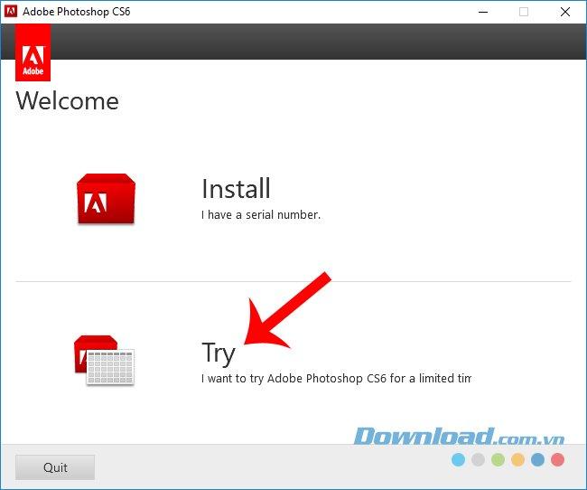This screenshot has height=490, width=587.
Task: Click the red Install box icon
Action: [106, 199]
